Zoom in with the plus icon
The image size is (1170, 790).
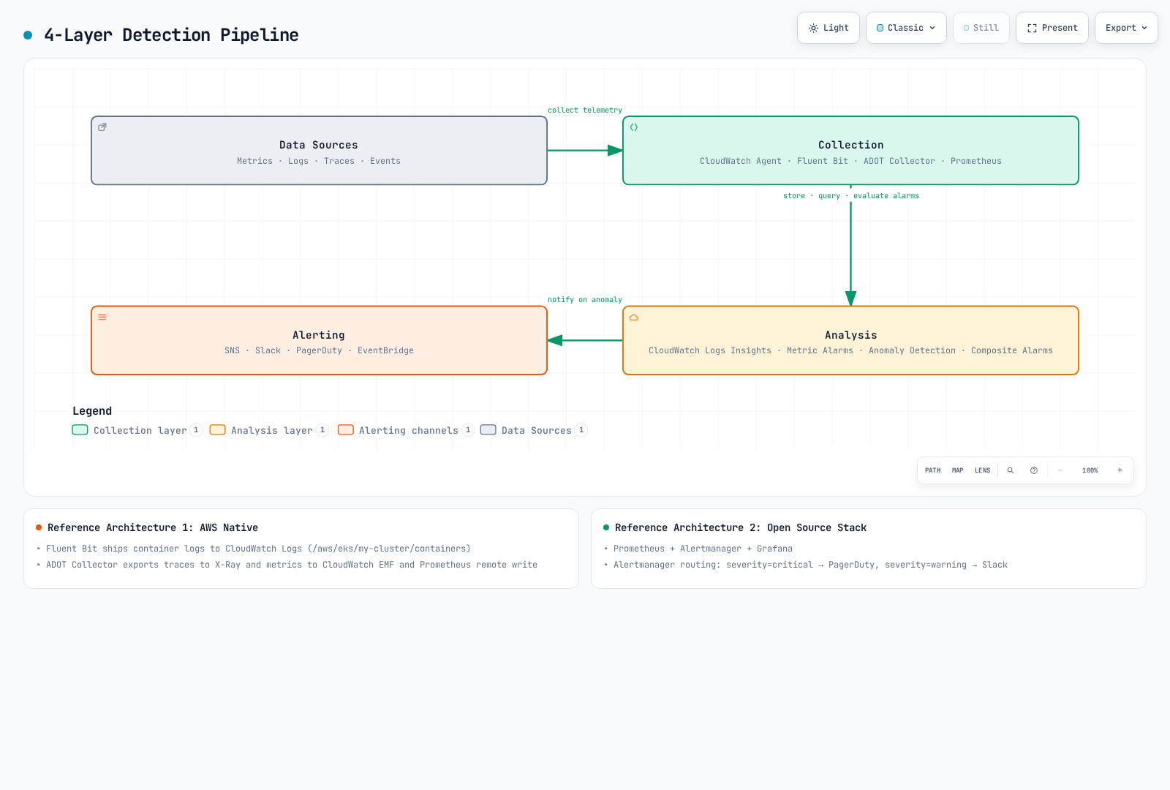pos(1120,470)
